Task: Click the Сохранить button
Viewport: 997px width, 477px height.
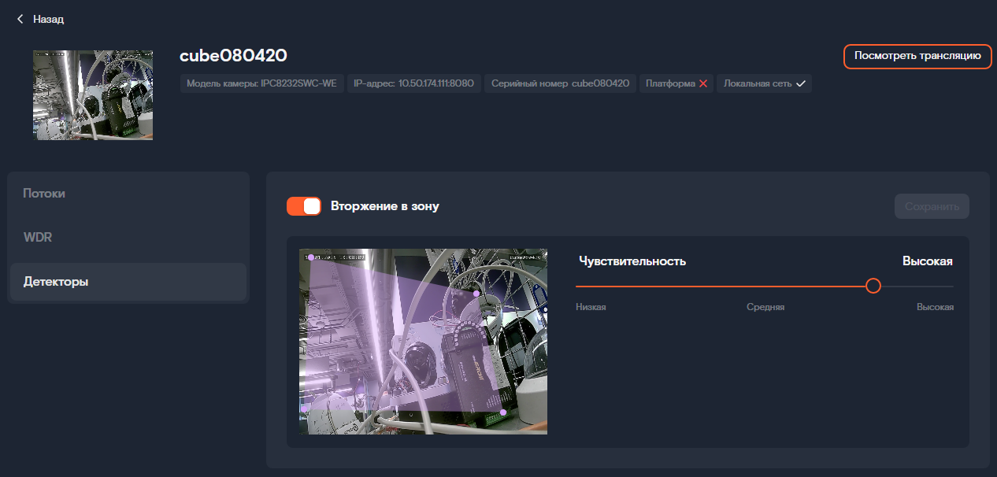Action: tap(932, 206)
